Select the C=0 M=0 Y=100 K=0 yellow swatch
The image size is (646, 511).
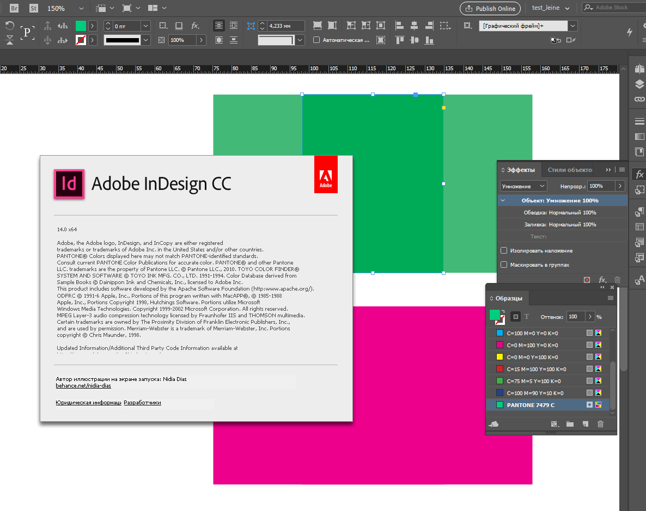[532, 357]
